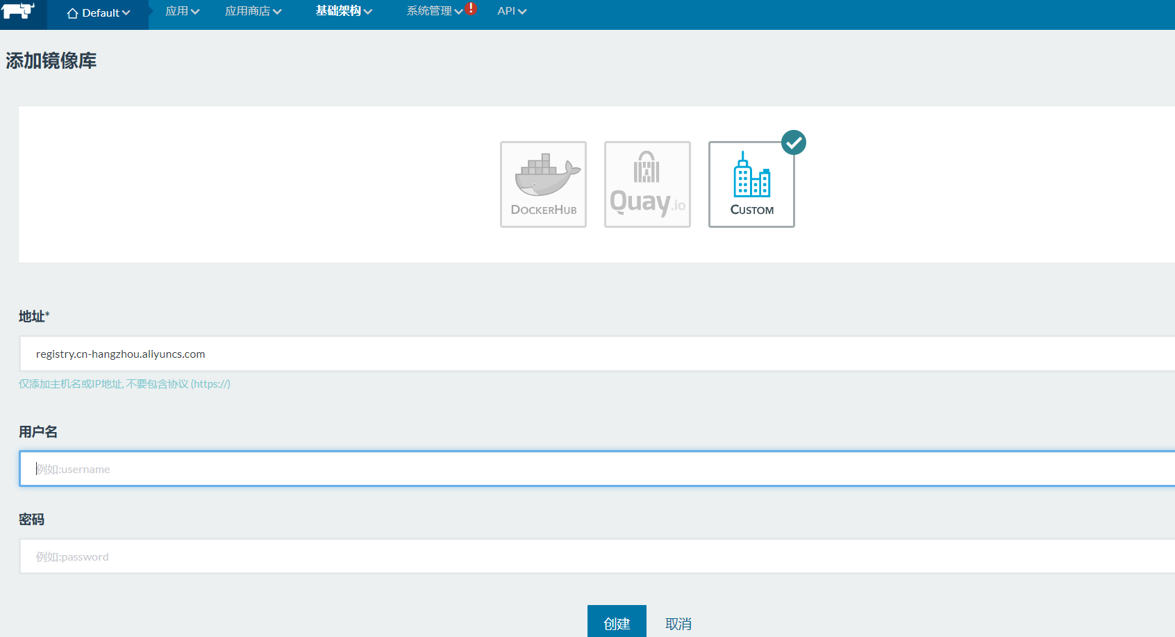
Task: Open the 应用商店 menu
Action: coord(253,11)
